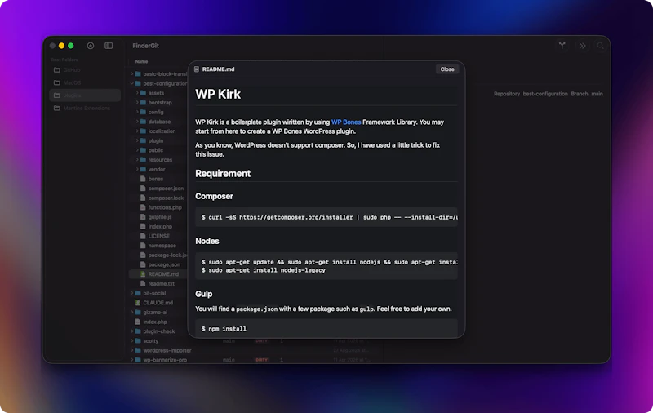Click the gulpfile.js file icon
This screenshot has width=653, height=413.
143,217
